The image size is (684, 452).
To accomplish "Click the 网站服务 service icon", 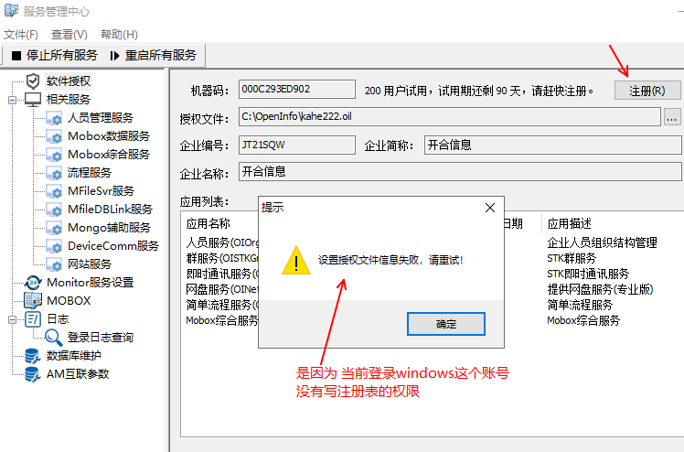I will pos(53,264).
